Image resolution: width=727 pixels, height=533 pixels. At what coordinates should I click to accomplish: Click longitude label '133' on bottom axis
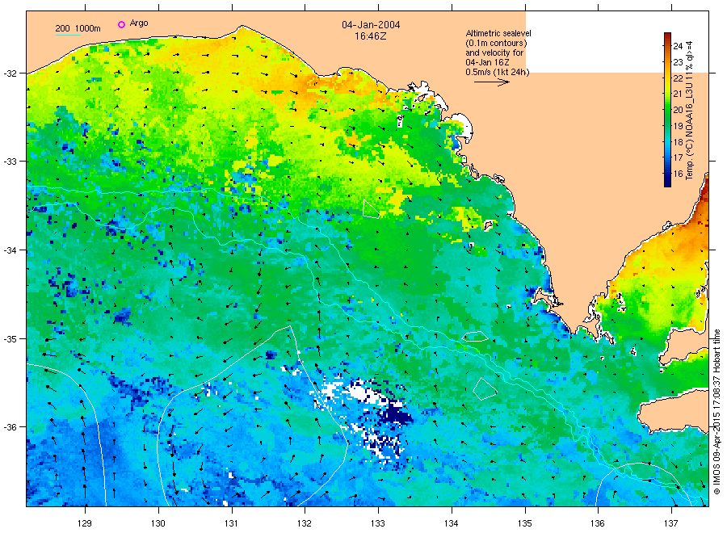click(x=378, y=523)
